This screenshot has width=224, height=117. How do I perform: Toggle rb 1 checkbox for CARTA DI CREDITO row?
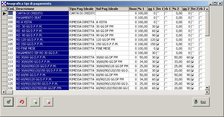pos(166,13)
